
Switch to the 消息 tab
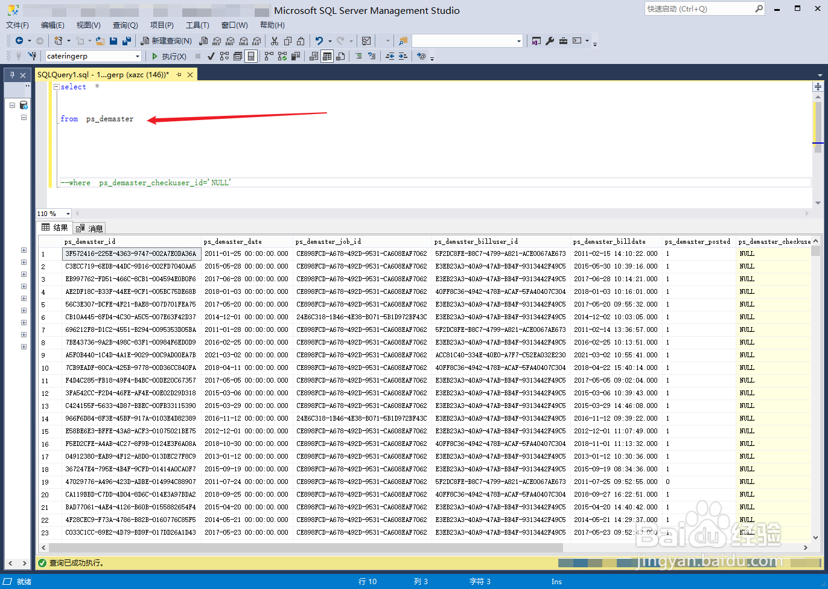point(90,228)
